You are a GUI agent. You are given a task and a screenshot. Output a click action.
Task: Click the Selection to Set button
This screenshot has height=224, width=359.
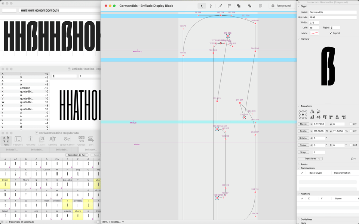click(77, 155)
